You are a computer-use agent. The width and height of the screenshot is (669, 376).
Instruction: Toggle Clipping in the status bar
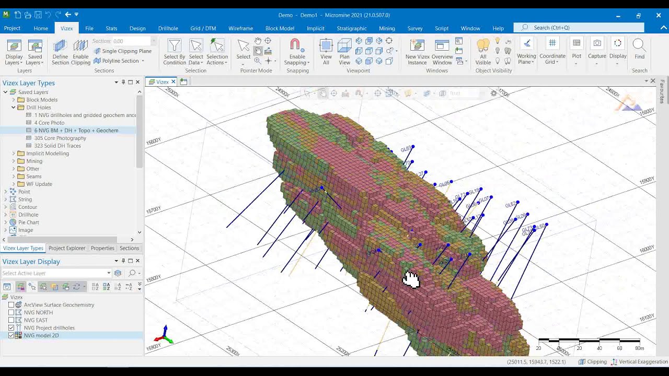(593, 362)
